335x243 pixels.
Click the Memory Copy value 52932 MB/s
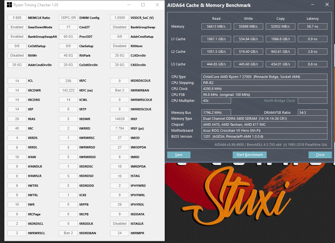[280, 26]
